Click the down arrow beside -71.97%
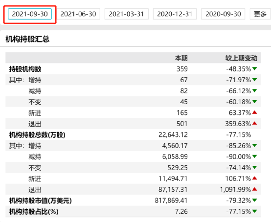271x222 pixels. [x=254, y=80]
